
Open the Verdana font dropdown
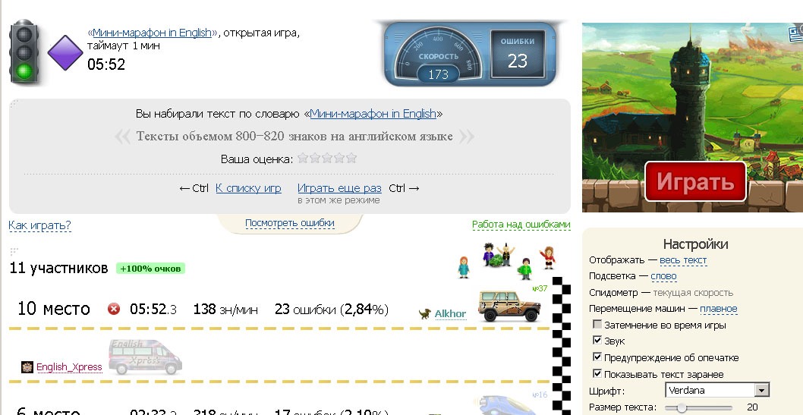point(762,391)
